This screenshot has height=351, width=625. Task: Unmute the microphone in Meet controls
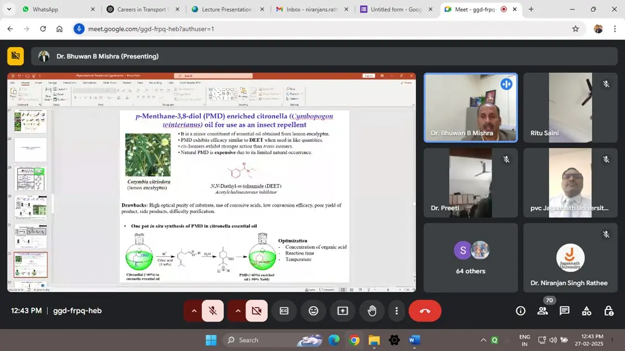pyautogui.click(x=212, y=311)
